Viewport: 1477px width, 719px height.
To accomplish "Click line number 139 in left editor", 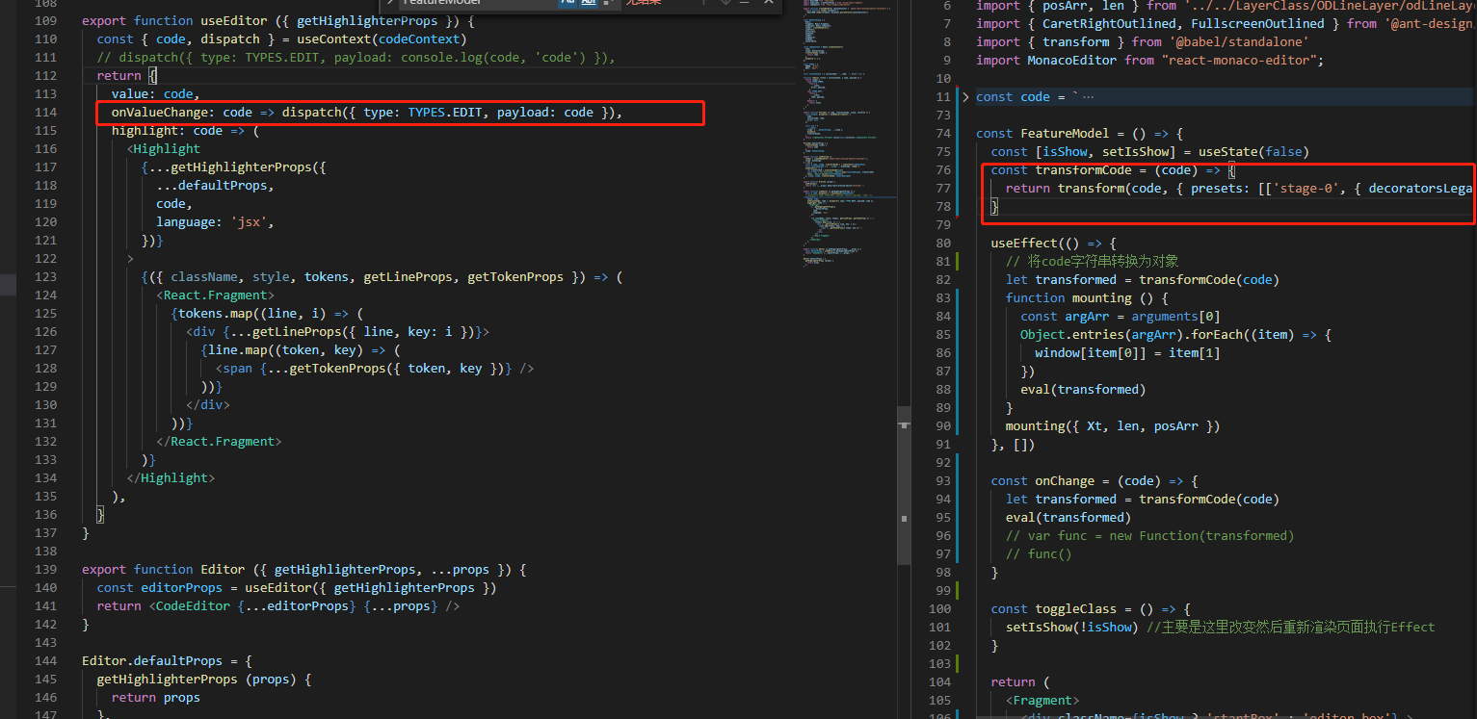I will pos(45,570).
